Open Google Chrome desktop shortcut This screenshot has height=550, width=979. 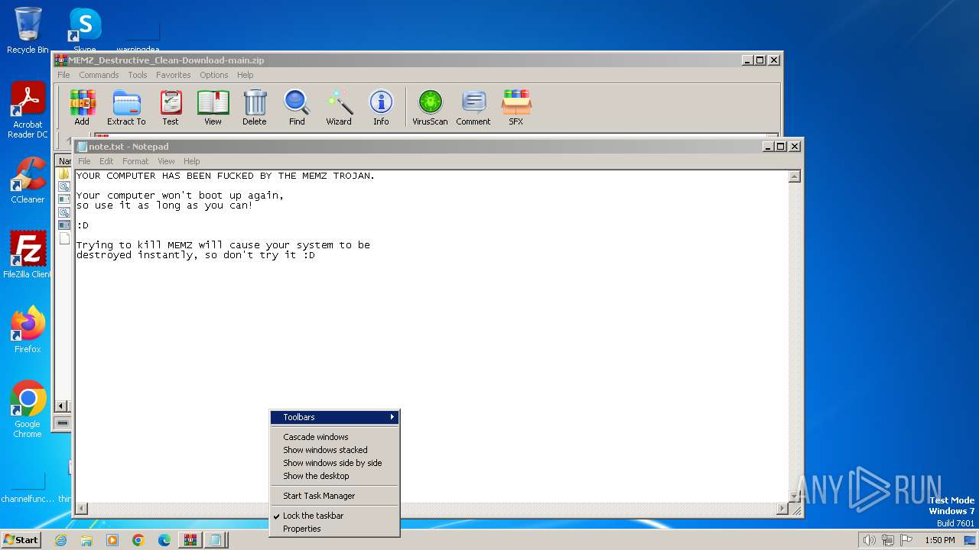28,409
